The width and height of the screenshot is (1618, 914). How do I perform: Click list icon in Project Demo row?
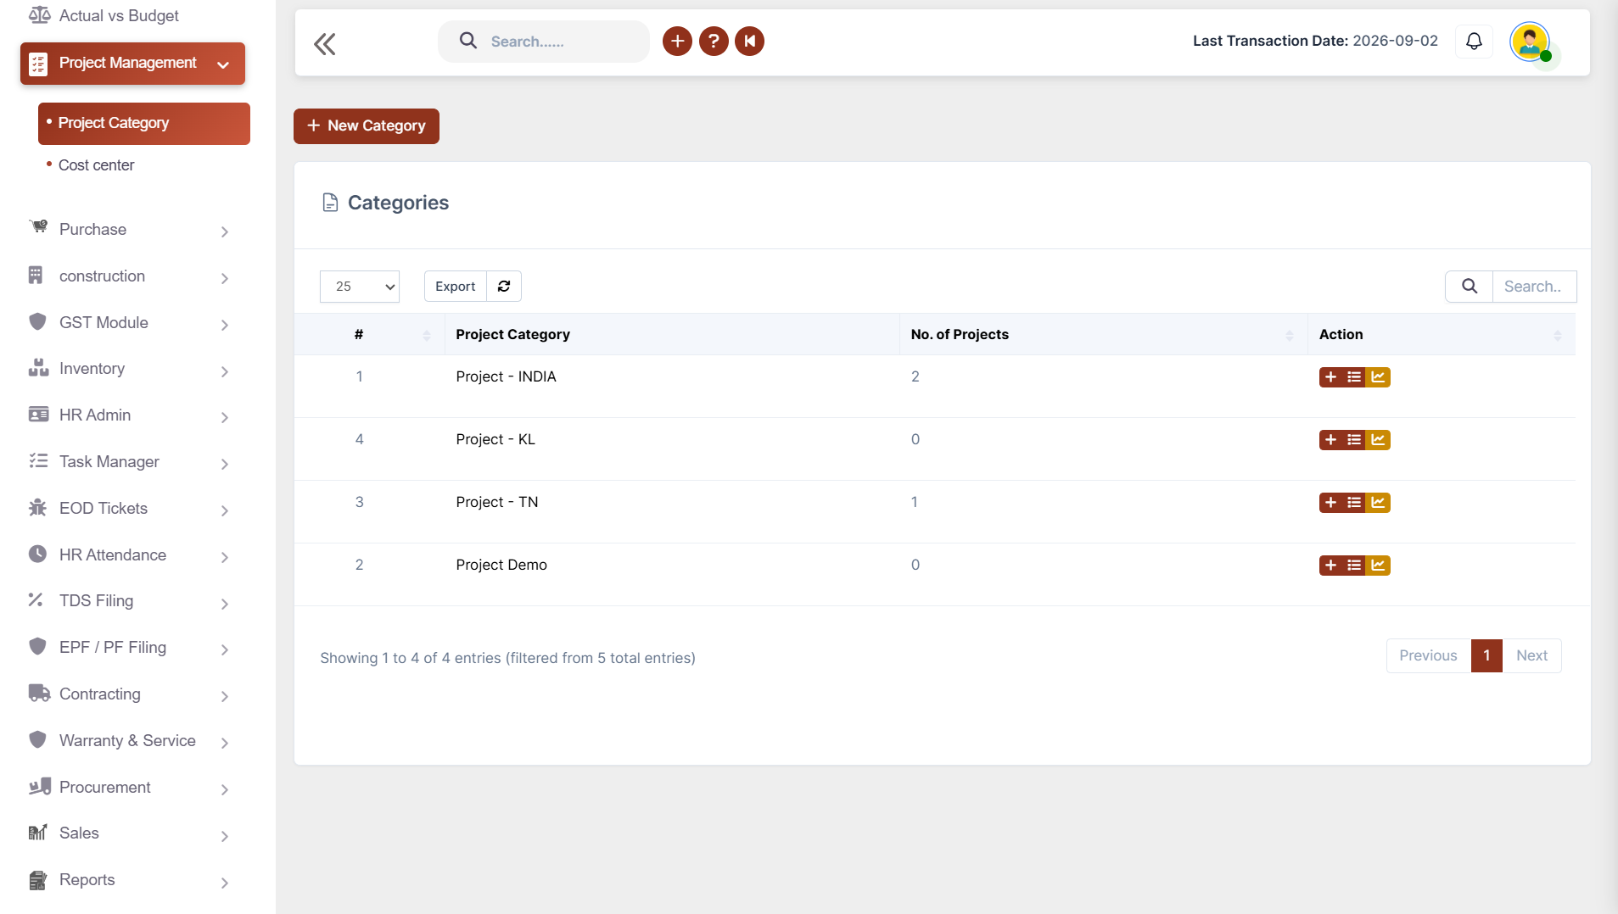click(x=1354, y=566)
